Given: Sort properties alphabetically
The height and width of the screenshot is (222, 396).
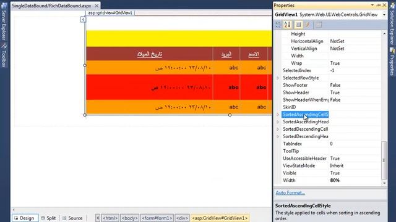Looking at the screenshot, I should tap(287, 25).
